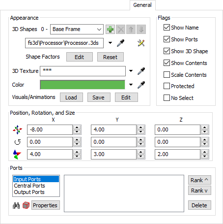Click the eyedropper next to the Processor.3ds path
The height and width of the screenshot is (224, 223).
pos(120,43)
